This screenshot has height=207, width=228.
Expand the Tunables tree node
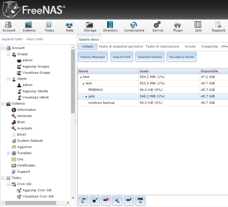(8, 153)
